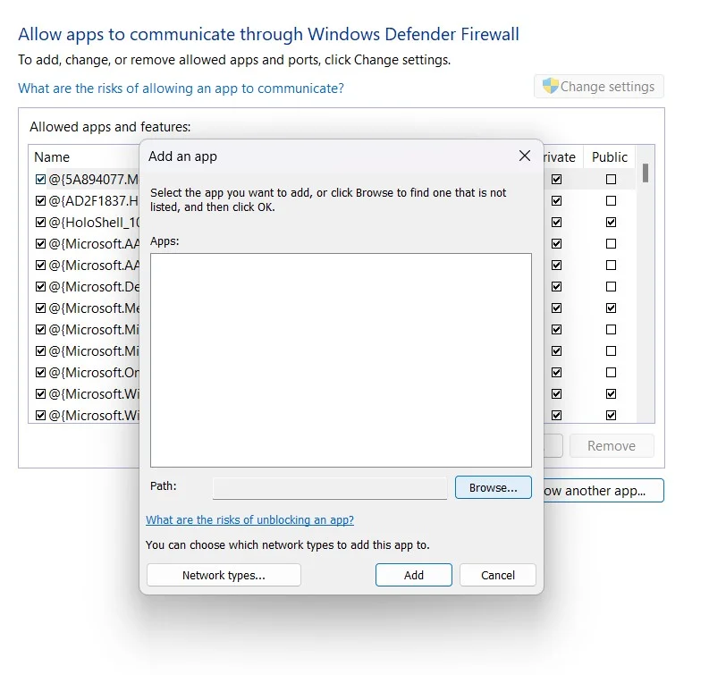Close the Add an app dialog
The height and width of the screenshot is (675, 709).
(525, 156)
